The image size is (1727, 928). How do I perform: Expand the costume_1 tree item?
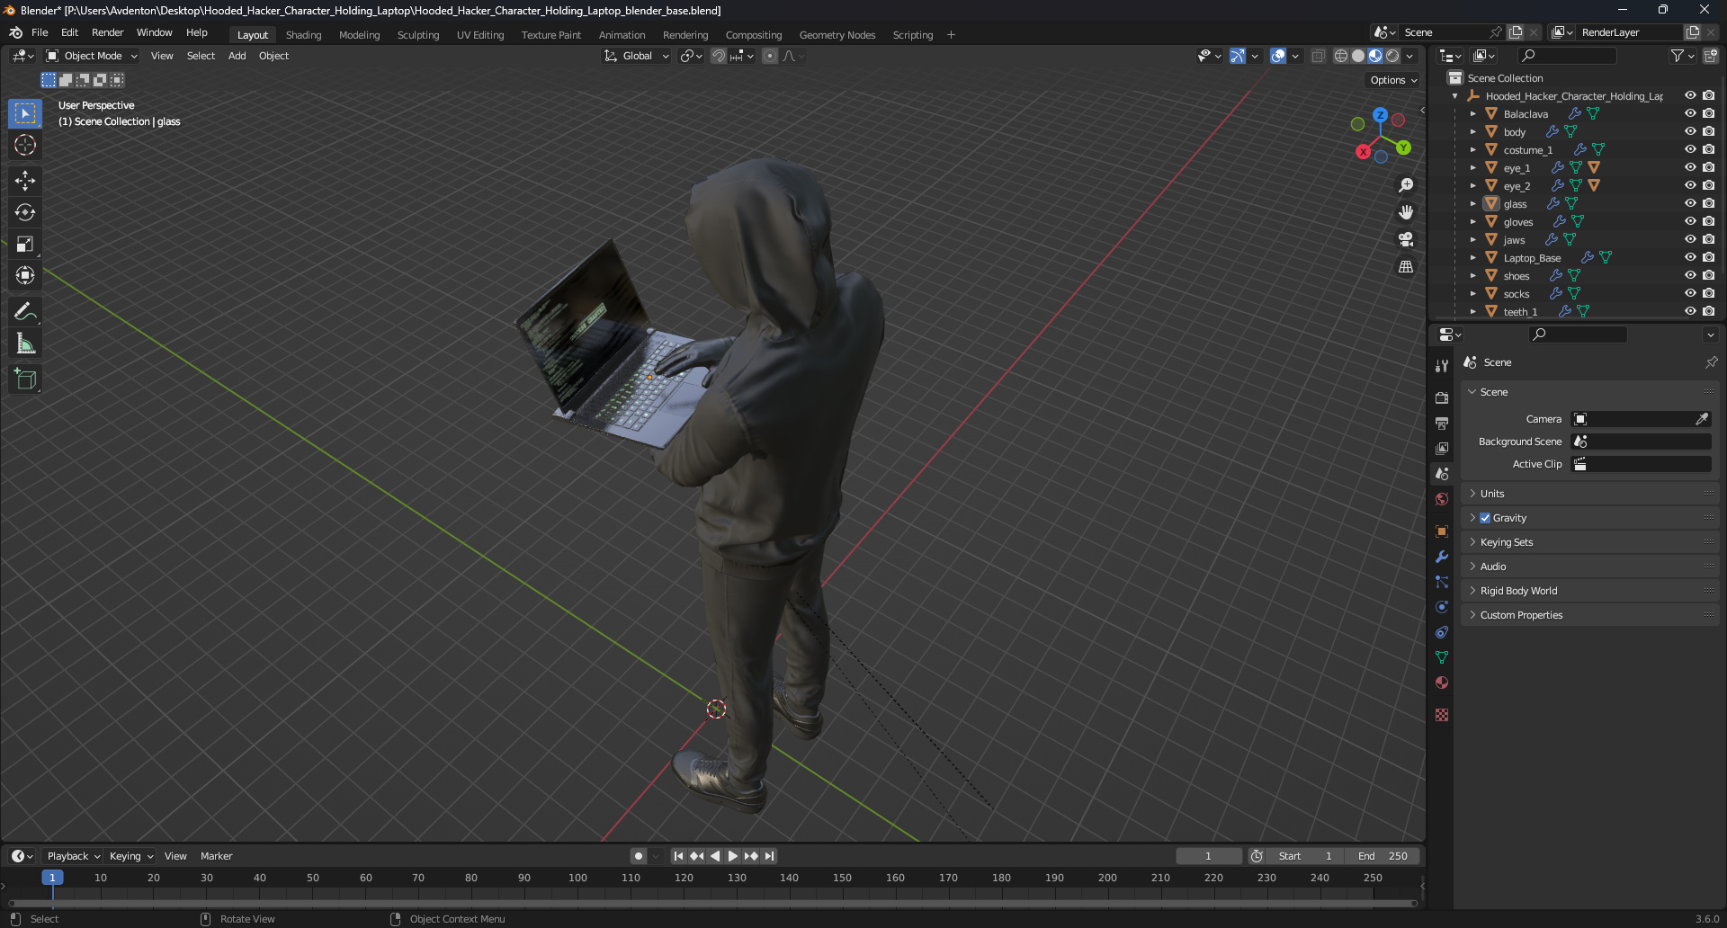point(1472,149)
